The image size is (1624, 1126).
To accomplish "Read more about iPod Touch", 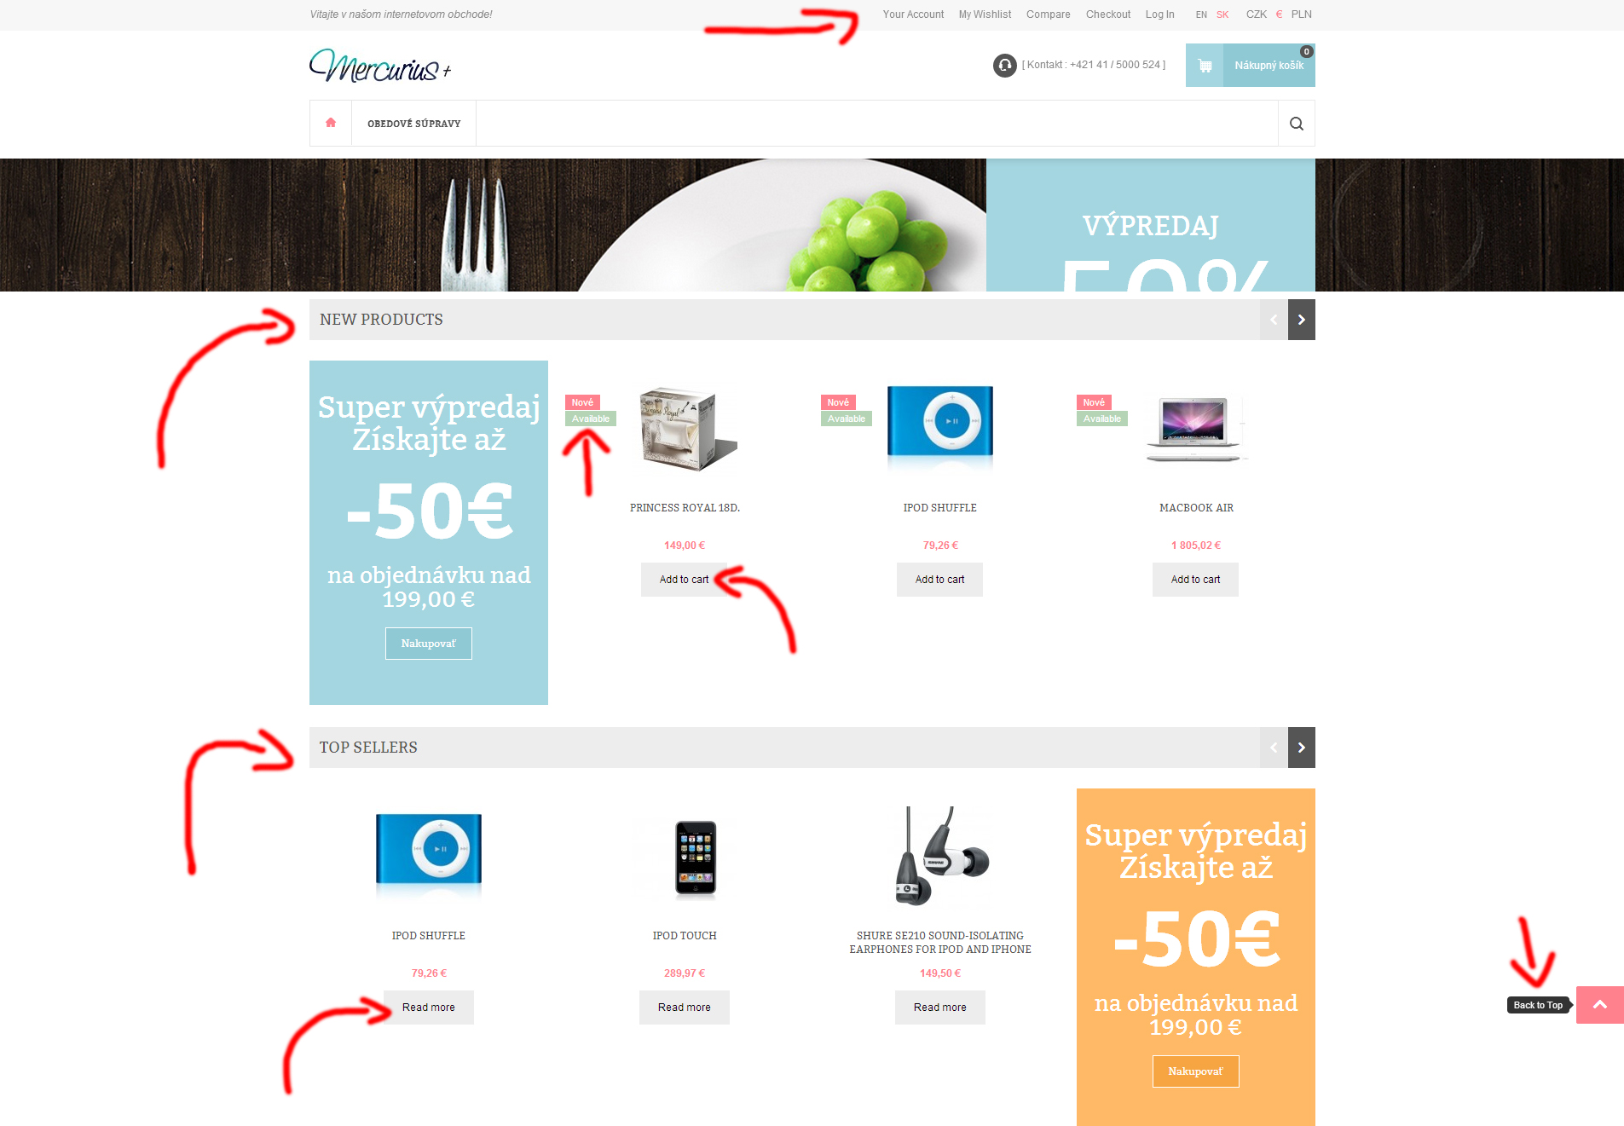I will click(684, 1008).
